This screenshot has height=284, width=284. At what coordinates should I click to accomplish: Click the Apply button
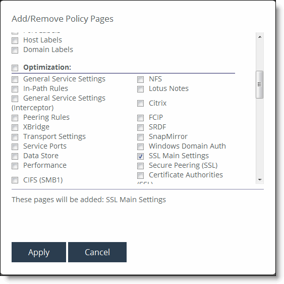(39, 252)
